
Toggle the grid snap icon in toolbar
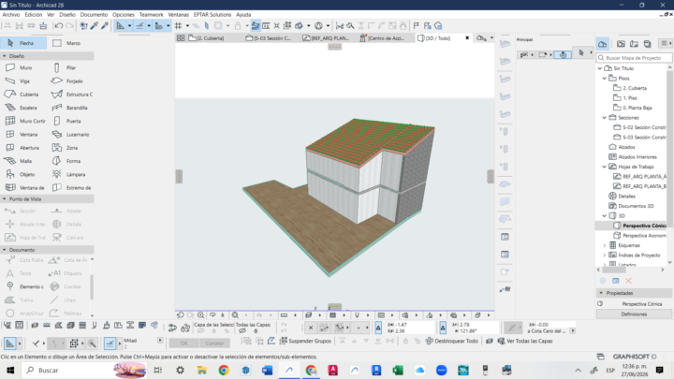click(x=179, y=26)
